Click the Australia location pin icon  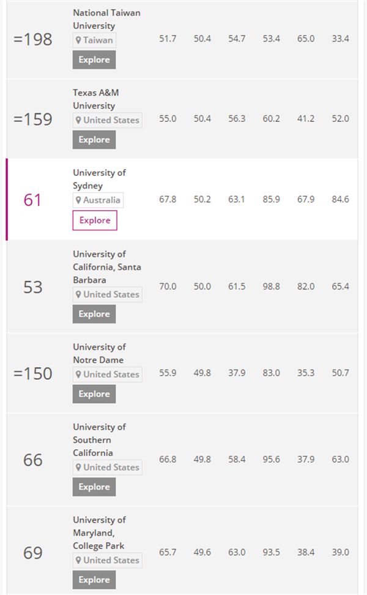click(78, 200)
